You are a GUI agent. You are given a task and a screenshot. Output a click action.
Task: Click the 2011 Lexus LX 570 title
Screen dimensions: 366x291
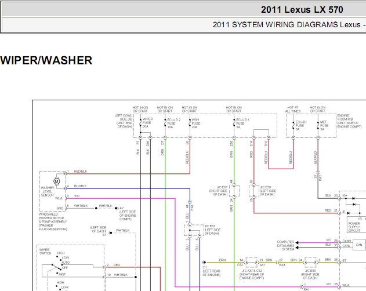[302, 10]
